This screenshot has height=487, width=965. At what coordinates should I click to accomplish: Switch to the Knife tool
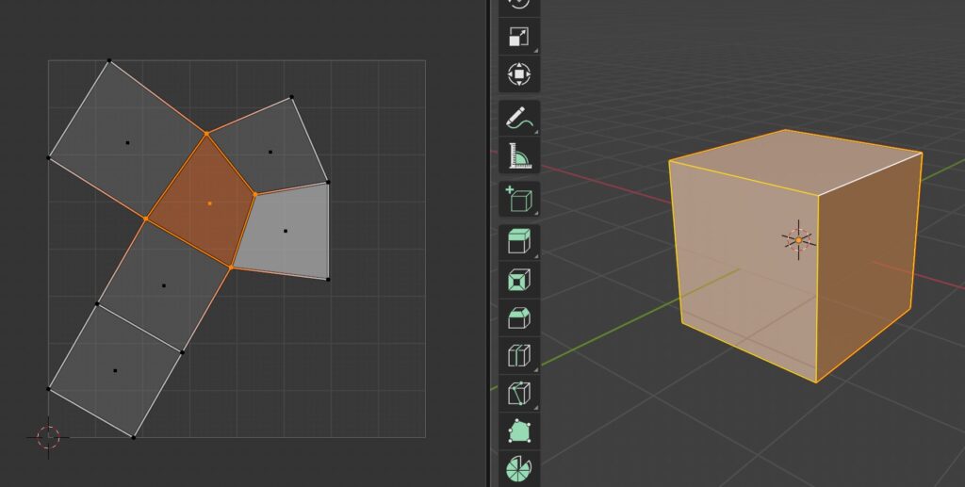tap(518, 393)
